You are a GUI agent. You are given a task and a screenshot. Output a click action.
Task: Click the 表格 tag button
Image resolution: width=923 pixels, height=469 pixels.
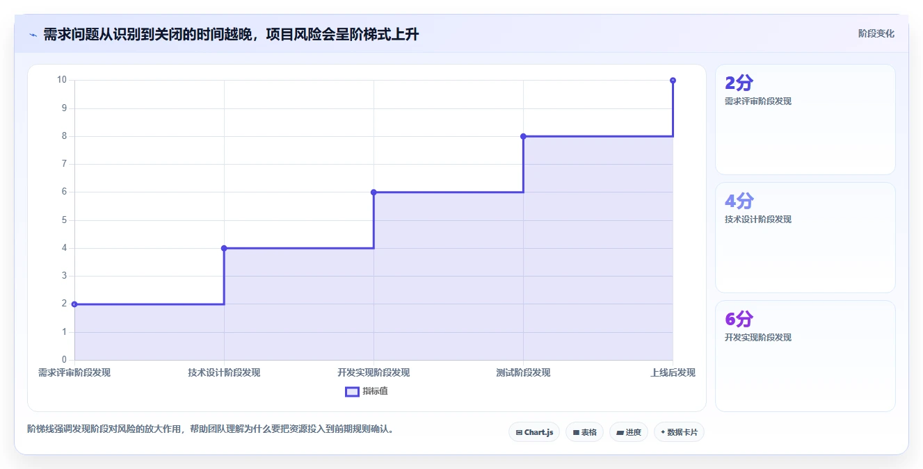pos(584,432)
